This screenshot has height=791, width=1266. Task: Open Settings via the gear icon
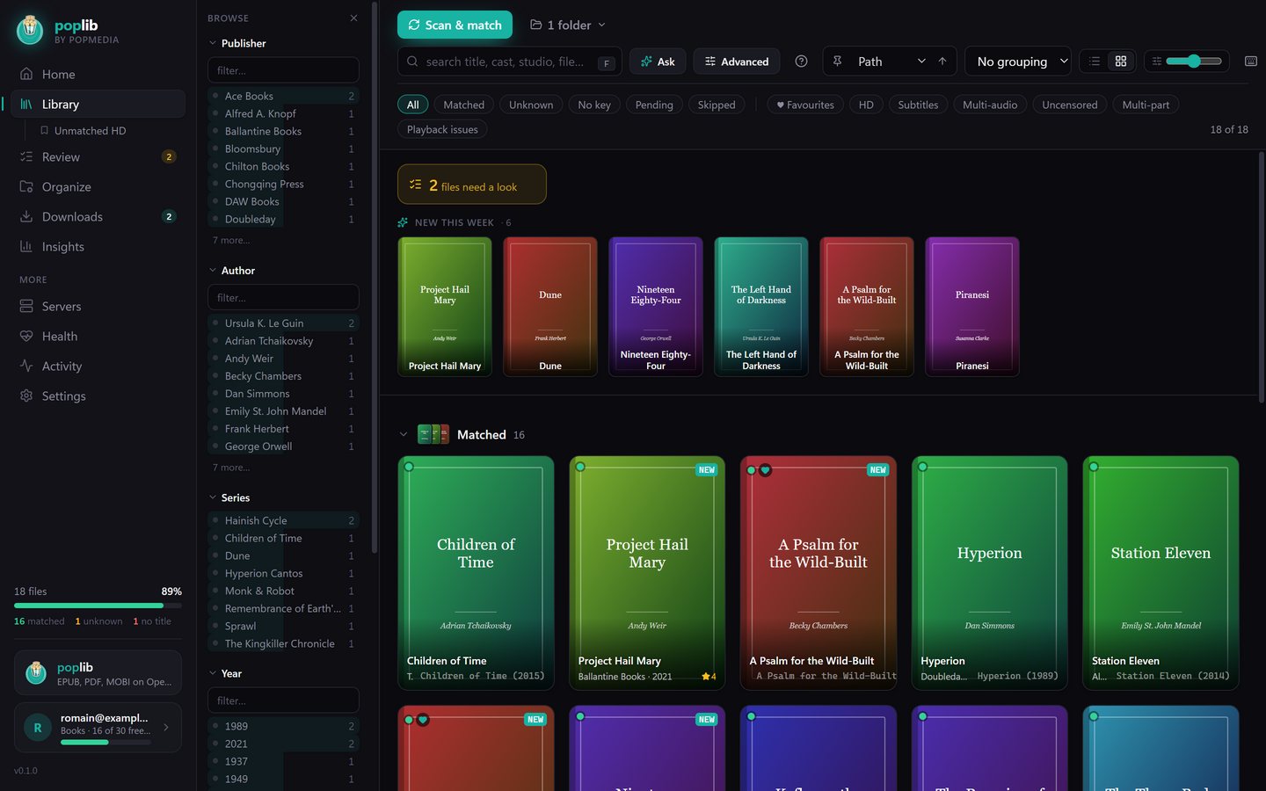pos(26,395)
